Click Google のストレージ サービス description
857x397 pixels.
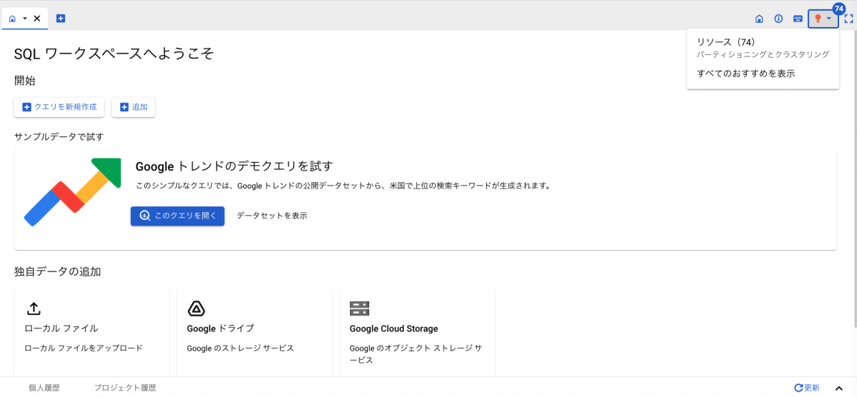point(241,348)
